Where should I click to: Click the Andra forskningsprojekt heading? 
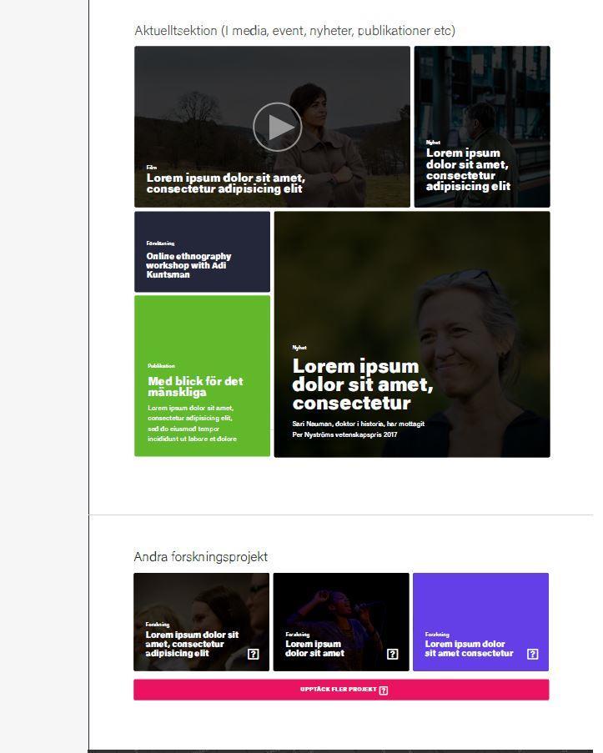point(201,556)
